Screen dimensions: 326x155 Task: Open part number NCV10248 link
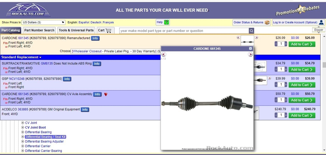point(17,79)
